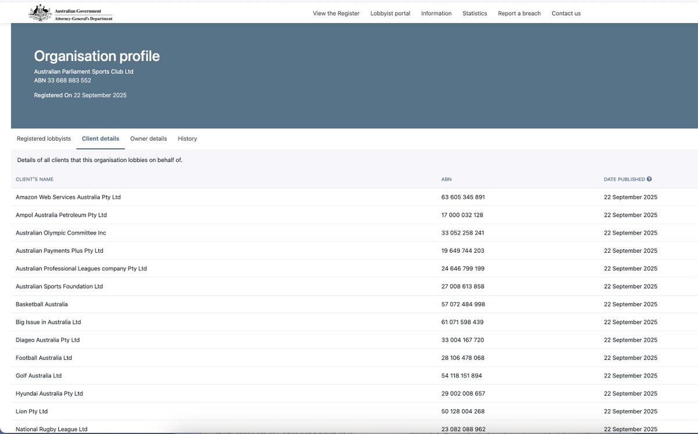The image size is (698, 434).
Task: Click the Organisation profile heading
Action: (x=97, y=56)
